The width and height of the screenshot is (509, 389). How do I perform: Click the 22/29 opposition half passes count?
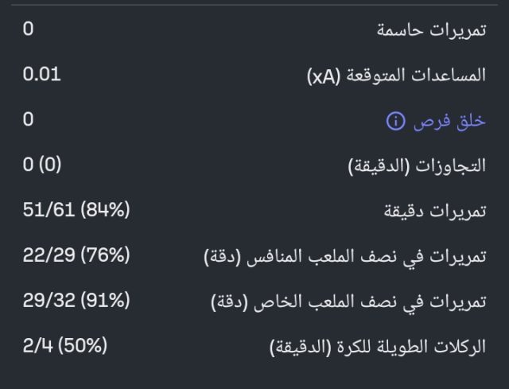coord(48,257)
